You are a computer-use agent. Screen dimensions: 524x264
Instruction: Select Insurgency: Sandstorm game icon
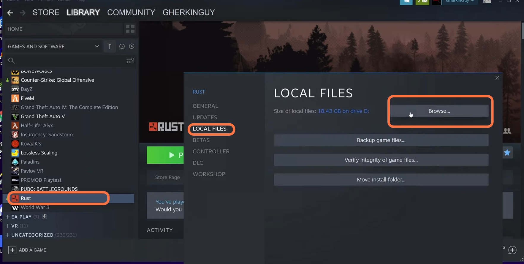[x=15, y=135]
